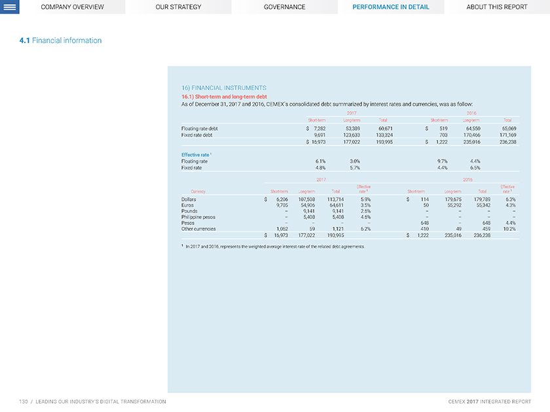This screenshot has width=550, height=412.
Task: Click the '4.1 Financial information' heading
Action: coord(61,41)
